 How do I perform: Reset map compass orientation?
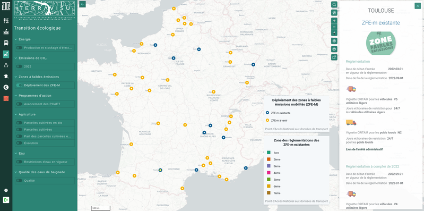(334, 33)
